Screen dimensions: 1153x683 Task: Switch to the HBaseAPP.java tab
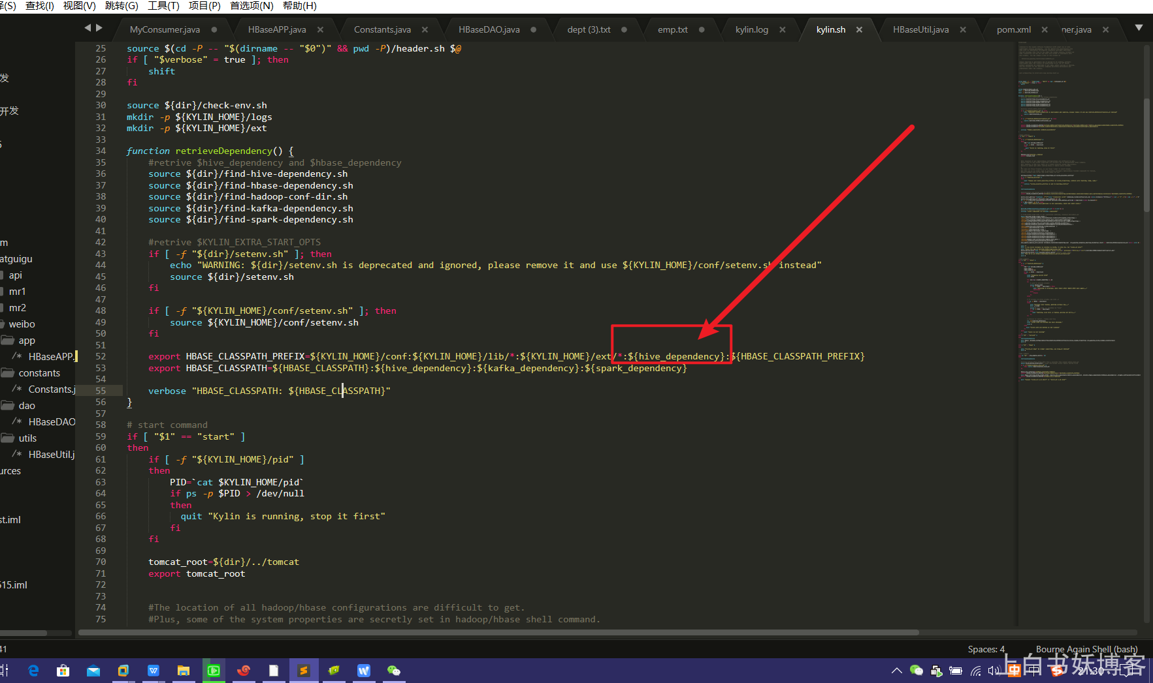(x=277, y=30)
